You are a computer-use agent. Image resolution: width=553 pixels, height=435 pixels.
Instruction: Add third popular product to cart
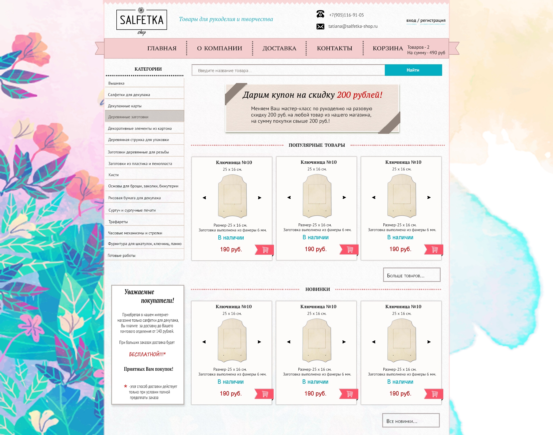coord(433,249)
